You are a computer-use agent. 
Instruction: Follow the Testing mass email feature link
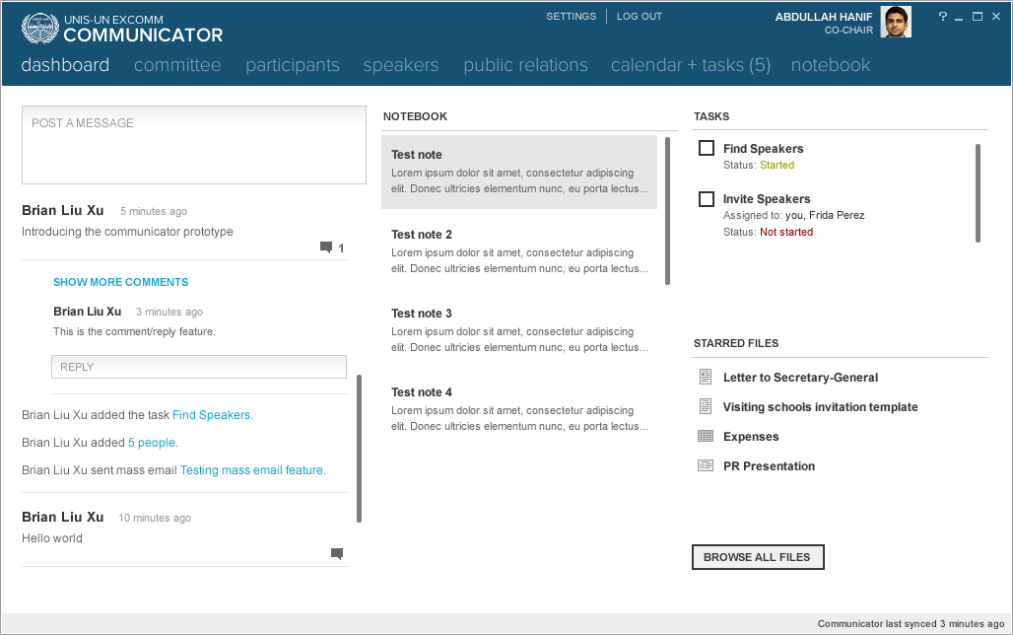251,470
